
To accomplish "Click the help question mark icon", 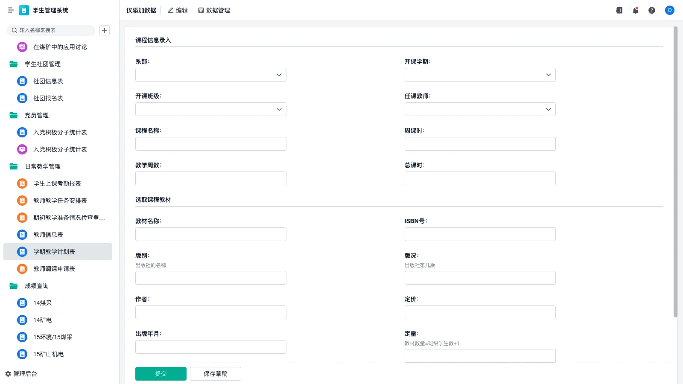I will (x=652, y=10).
